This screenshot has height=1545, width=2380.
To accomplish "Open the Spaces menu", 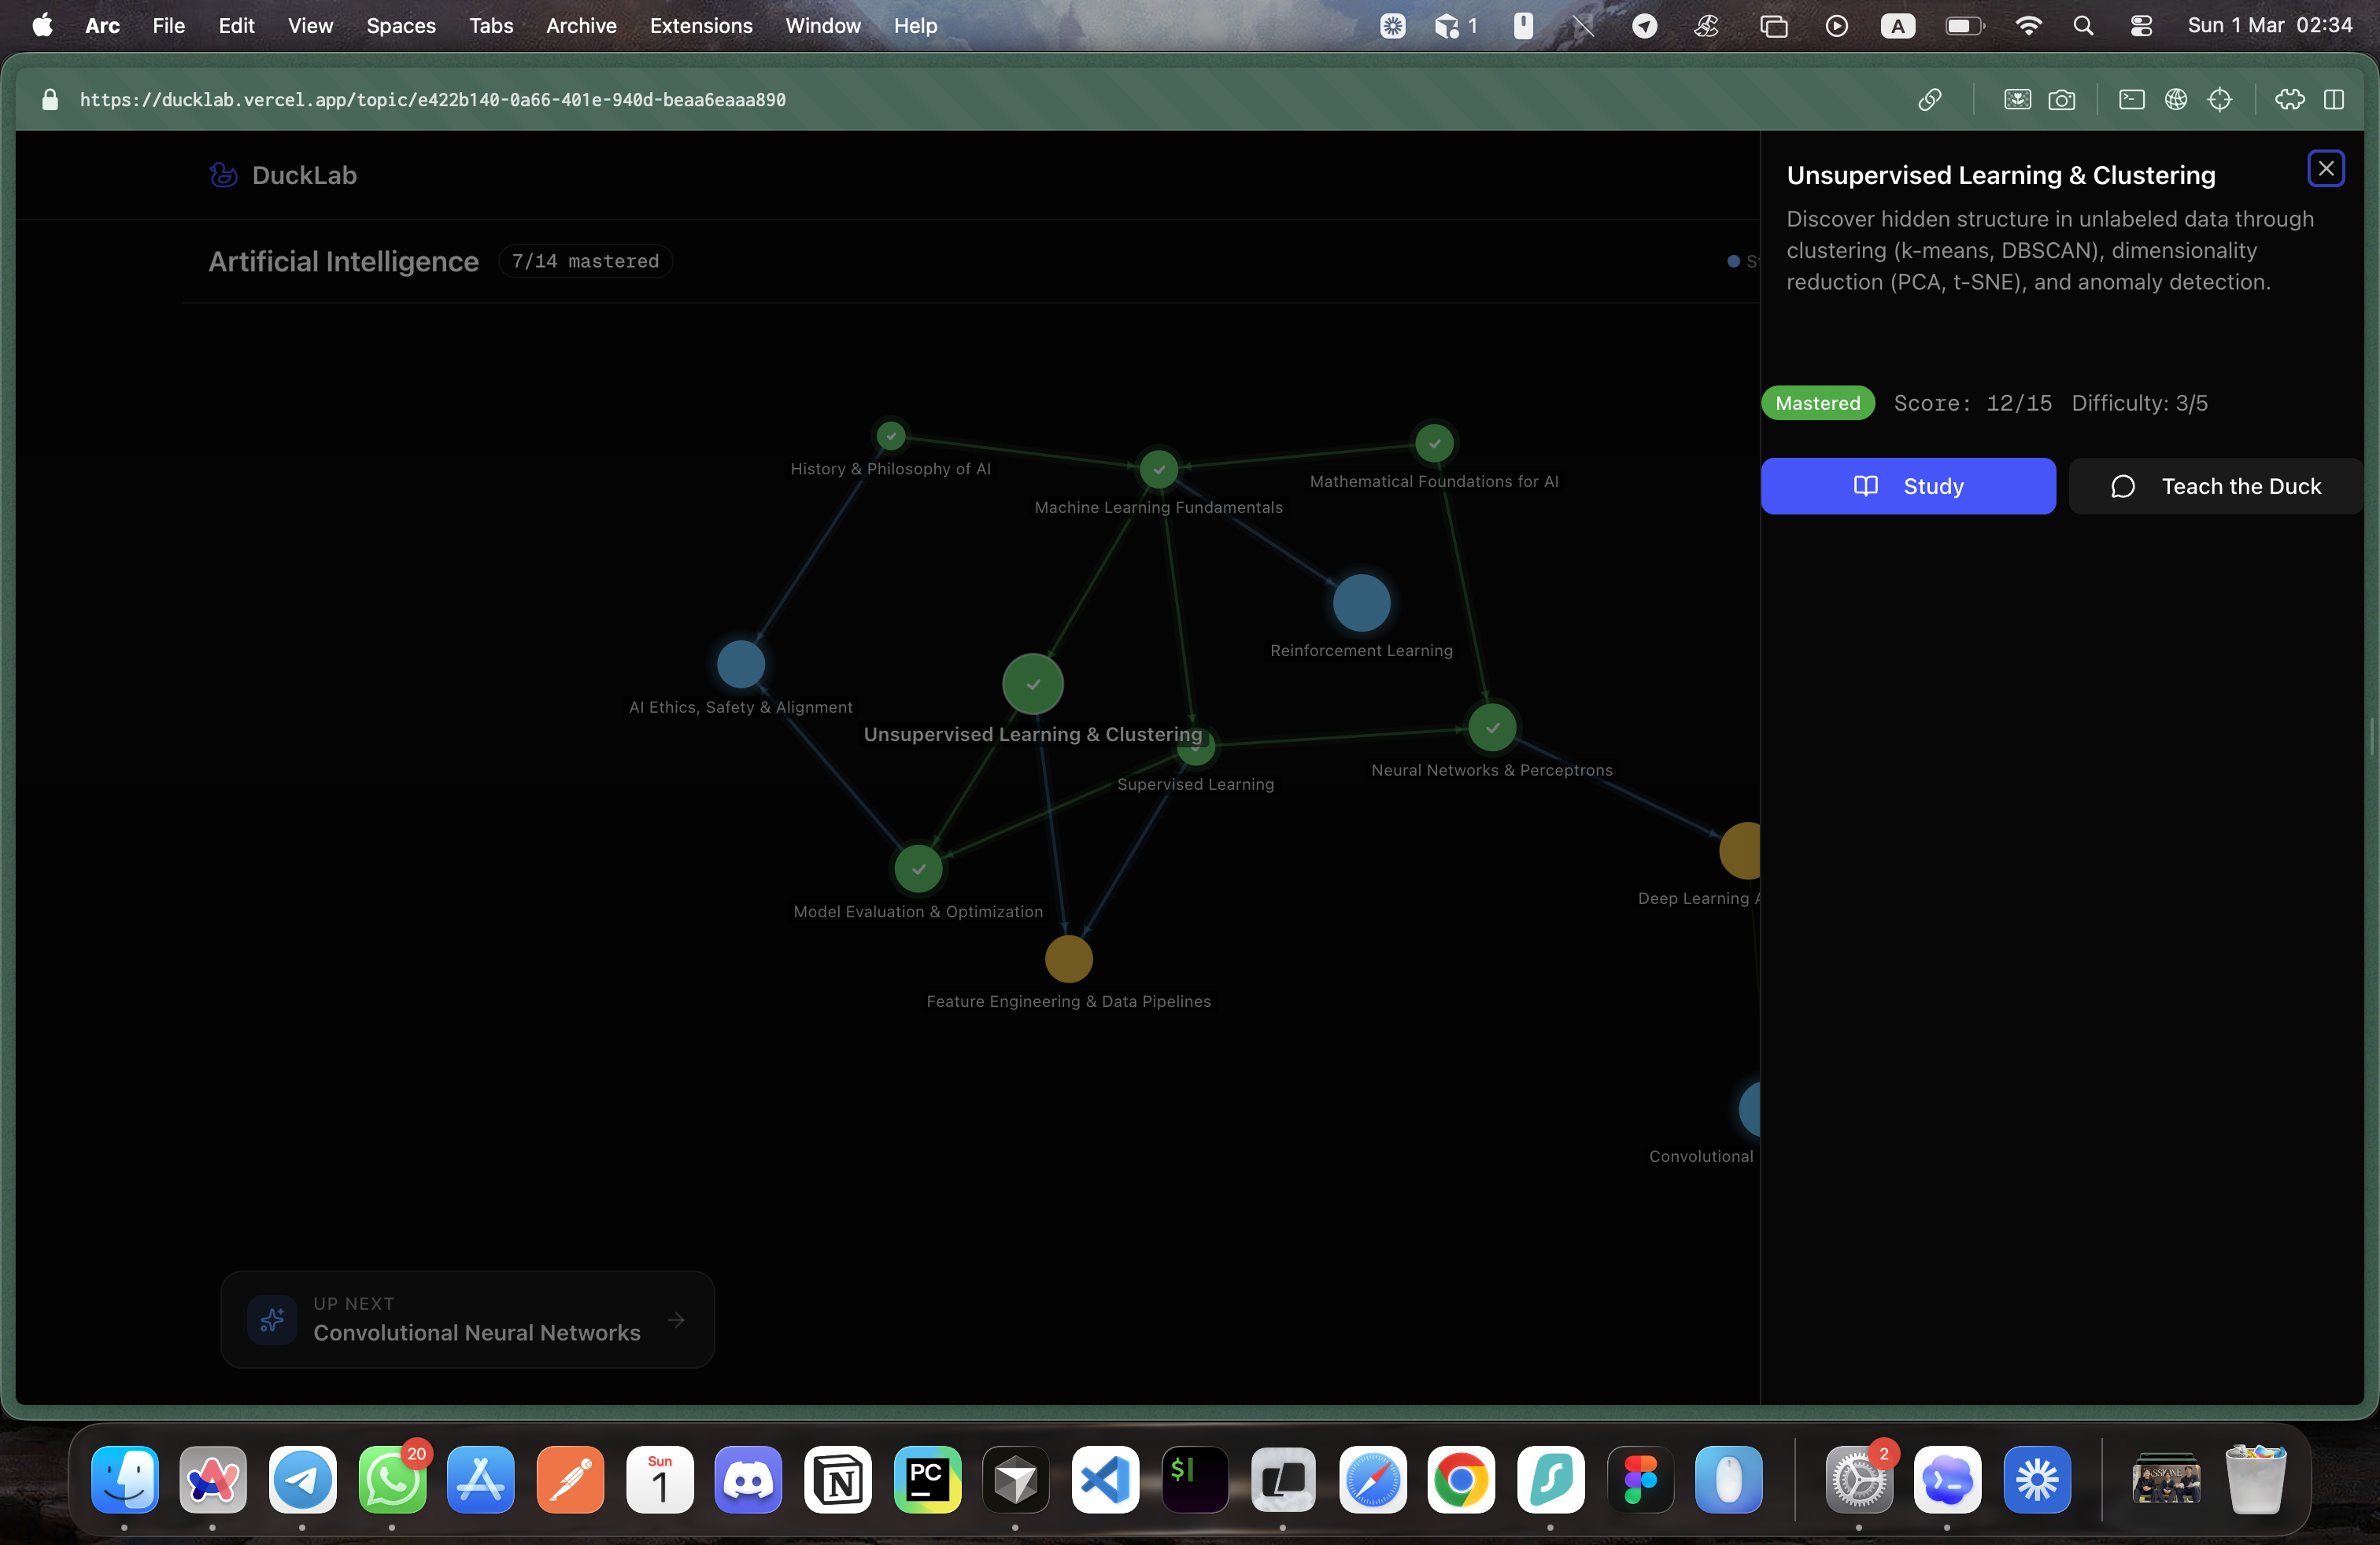I will [x=400, y=25].
